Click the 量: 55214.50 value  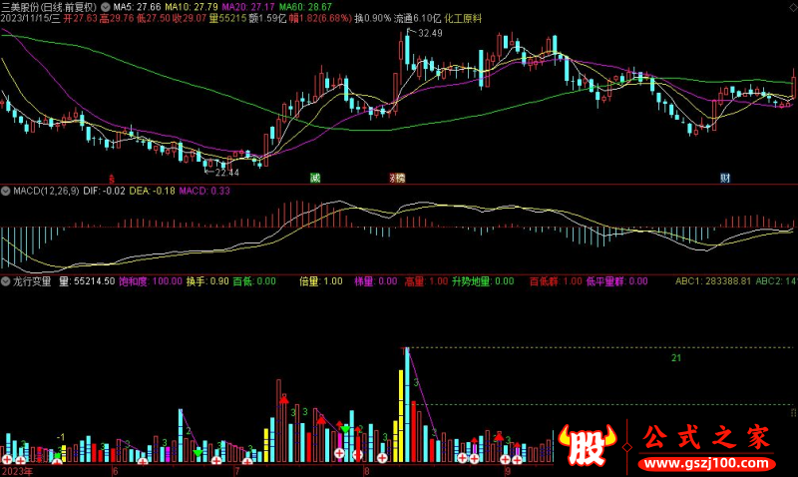point(87,281)
